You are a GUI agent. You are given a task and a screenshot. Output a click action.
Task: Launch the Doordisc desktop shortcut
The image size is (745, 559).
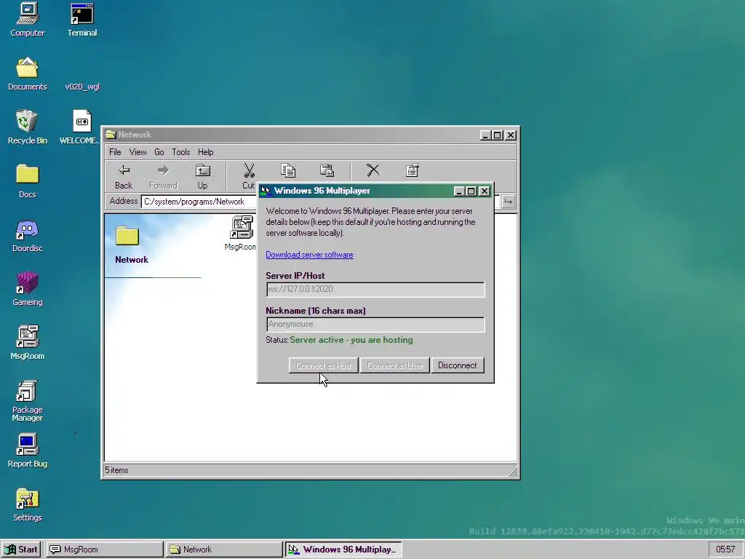point(27,235)
